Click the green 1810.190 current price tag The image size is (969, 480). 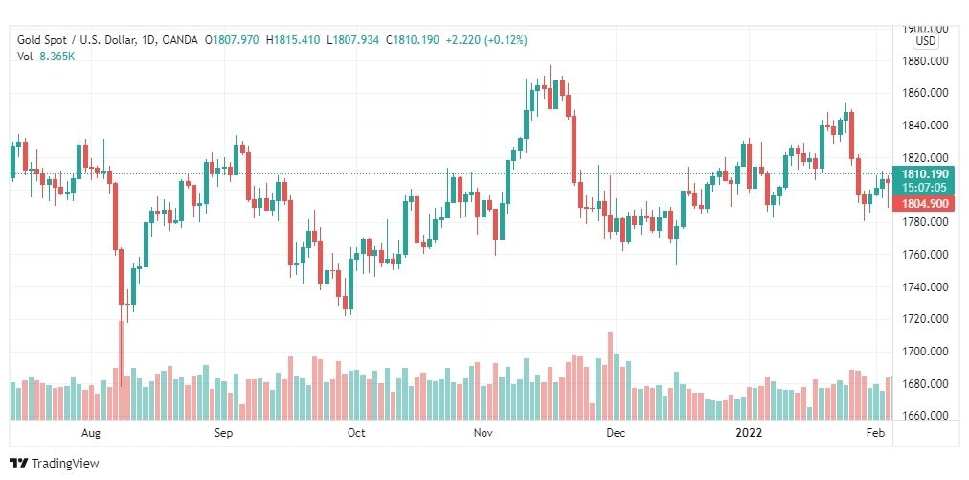coord(924,180)
